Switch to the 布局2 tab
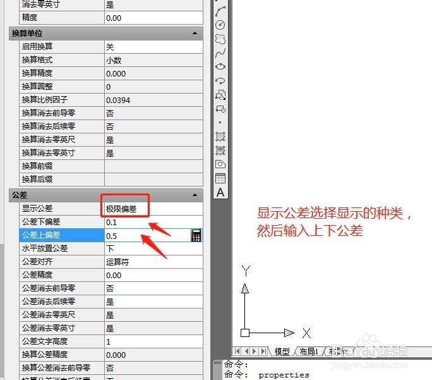 [338, 352]
